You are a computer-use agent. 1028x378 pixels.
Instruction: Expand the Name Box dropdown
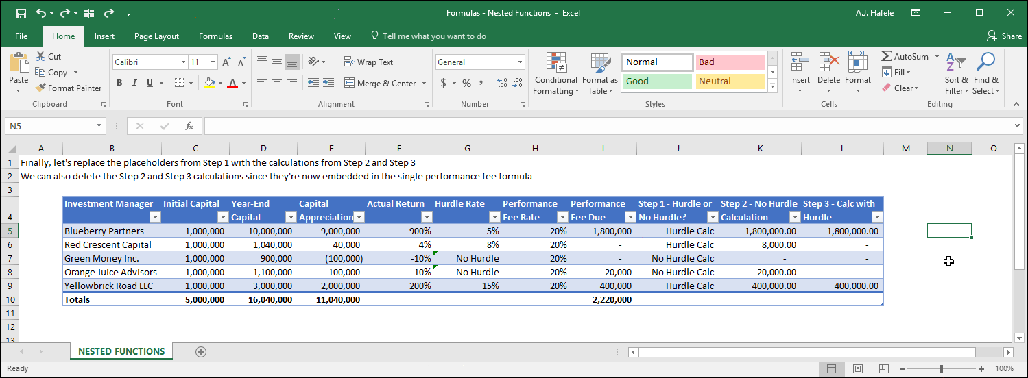(x=99, y=126)
